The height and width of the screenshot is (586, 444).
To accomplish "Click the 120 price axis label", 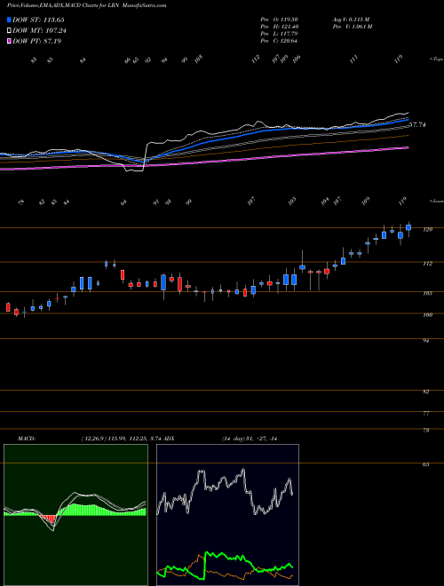I will pos(427,229).
